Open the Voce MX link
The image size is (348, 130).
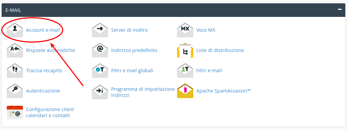pos(206,30)
